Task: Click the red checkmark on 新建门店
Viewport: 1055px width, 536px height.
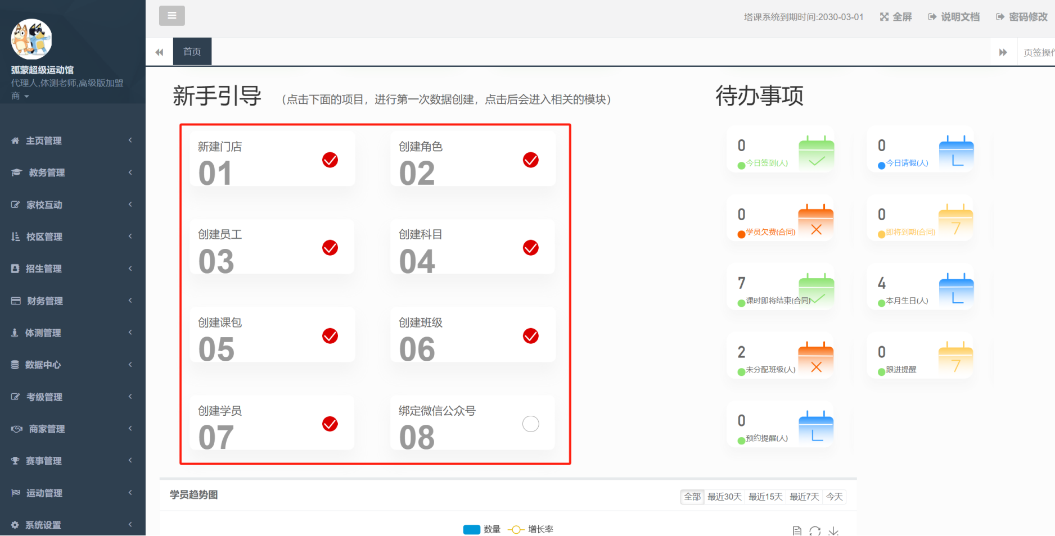Action: (x=330, y=160)
